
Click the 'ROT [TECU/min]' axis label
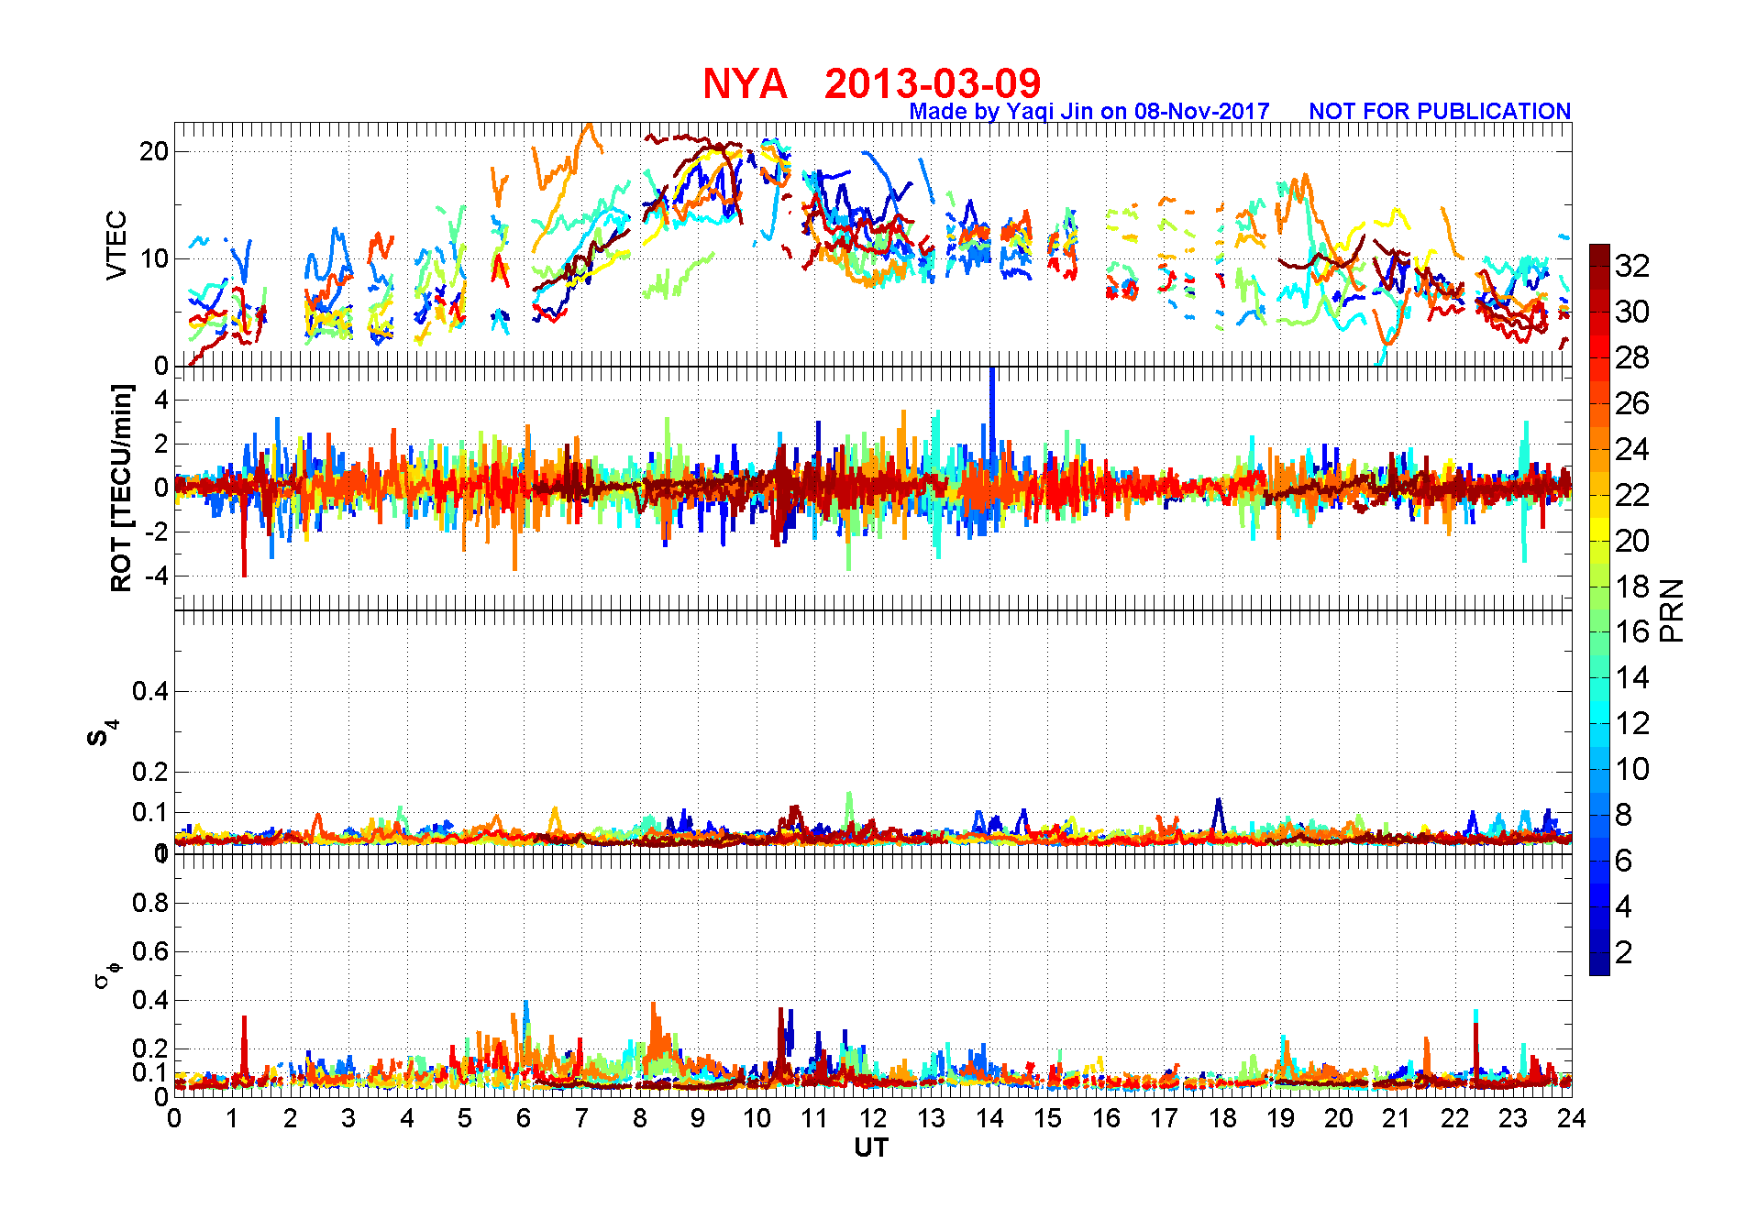(x=121, y=488)
